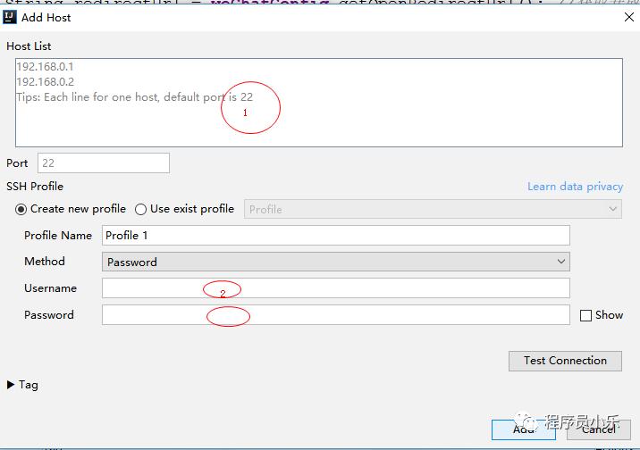Image resolution: width=640 pixels, height=450 pixels.
Task: Open the Method dropdown showing Password
Action: click(x=336, y=262)
